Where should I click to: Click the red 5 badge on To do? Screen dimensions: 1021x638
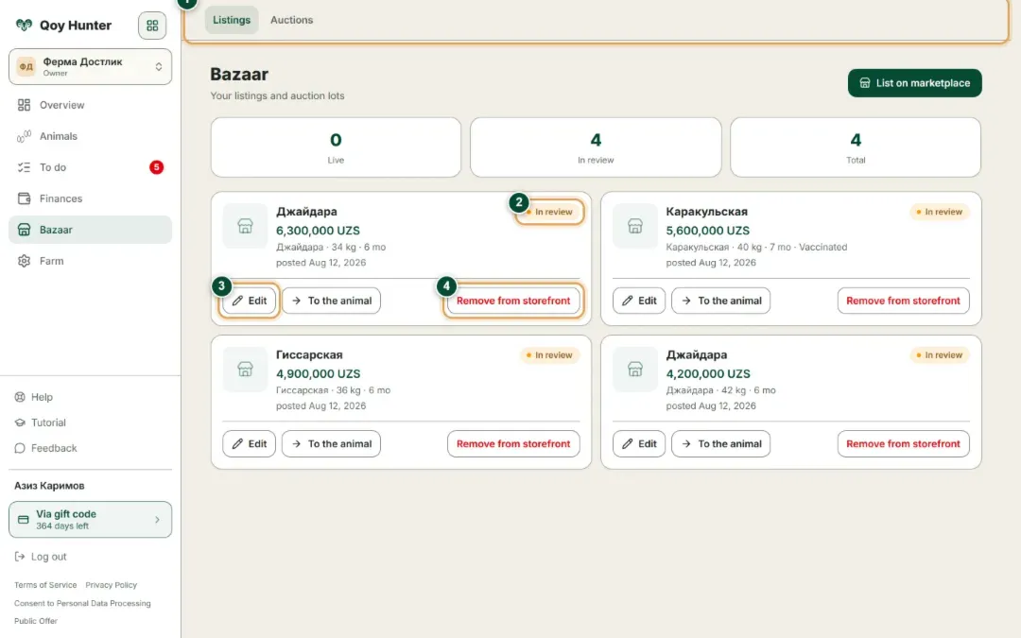[156, 167]
